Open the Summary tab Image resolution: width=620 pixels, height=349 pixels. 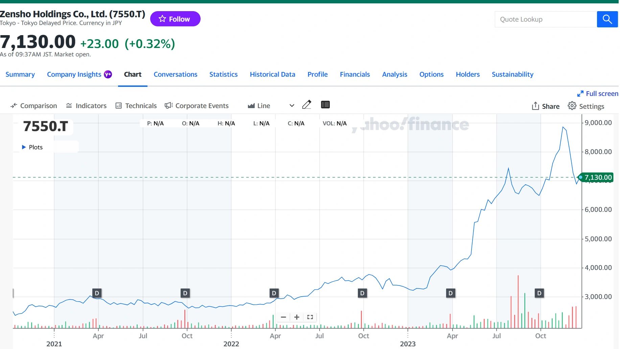(x=20, y=74)
